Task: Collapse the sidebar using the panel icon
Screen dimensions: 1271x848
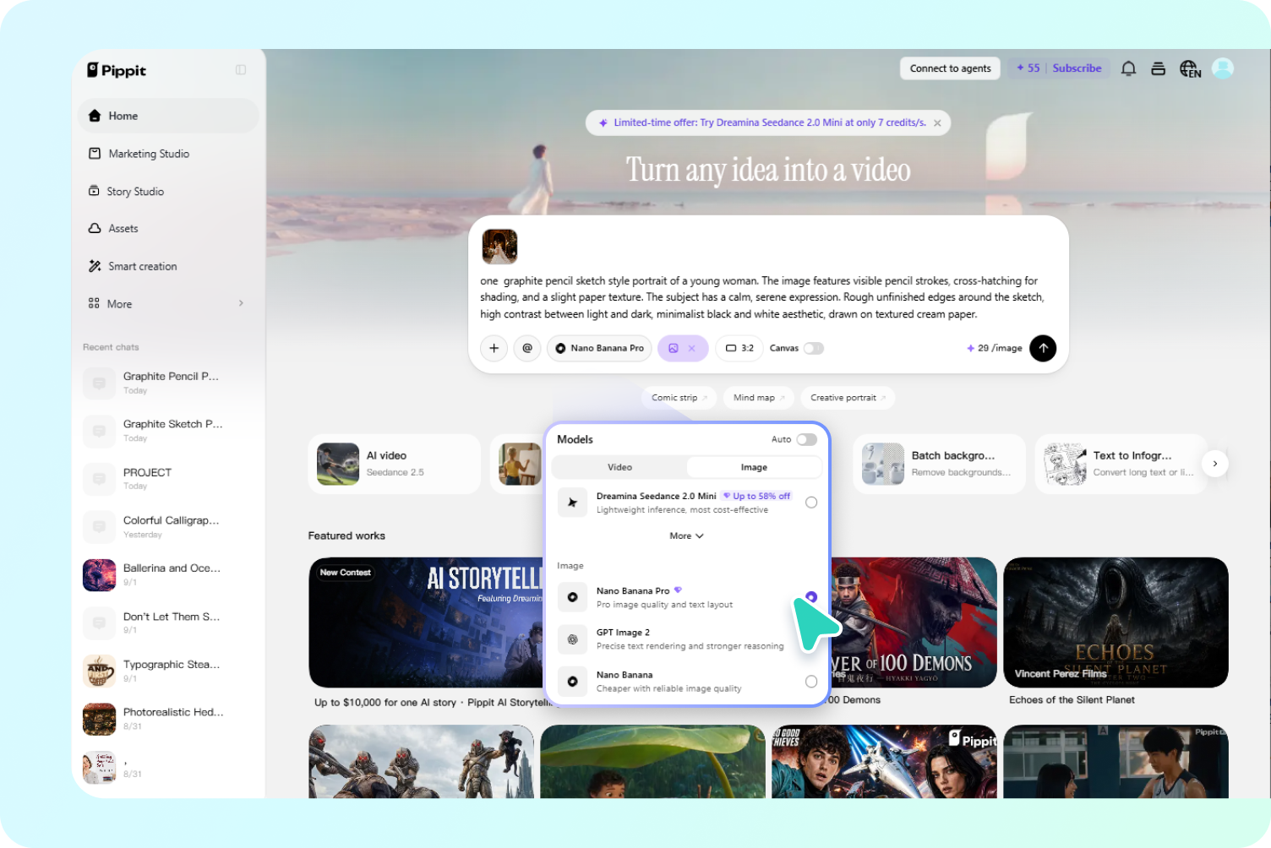Action: tap(241, 70)
